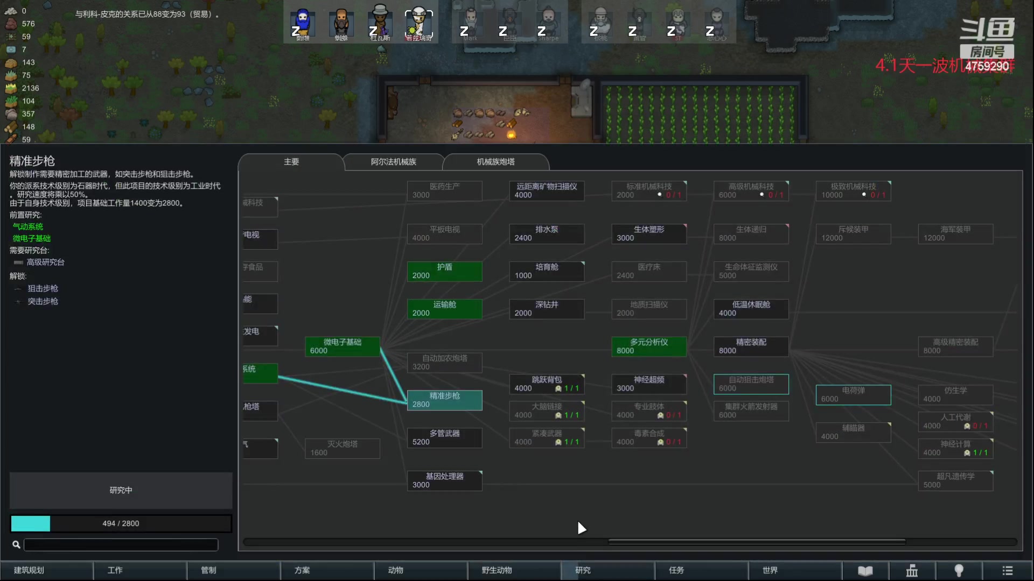The image size is (1034, 581).
Task: Select the 电荷弹 research node
Action: 854,395
